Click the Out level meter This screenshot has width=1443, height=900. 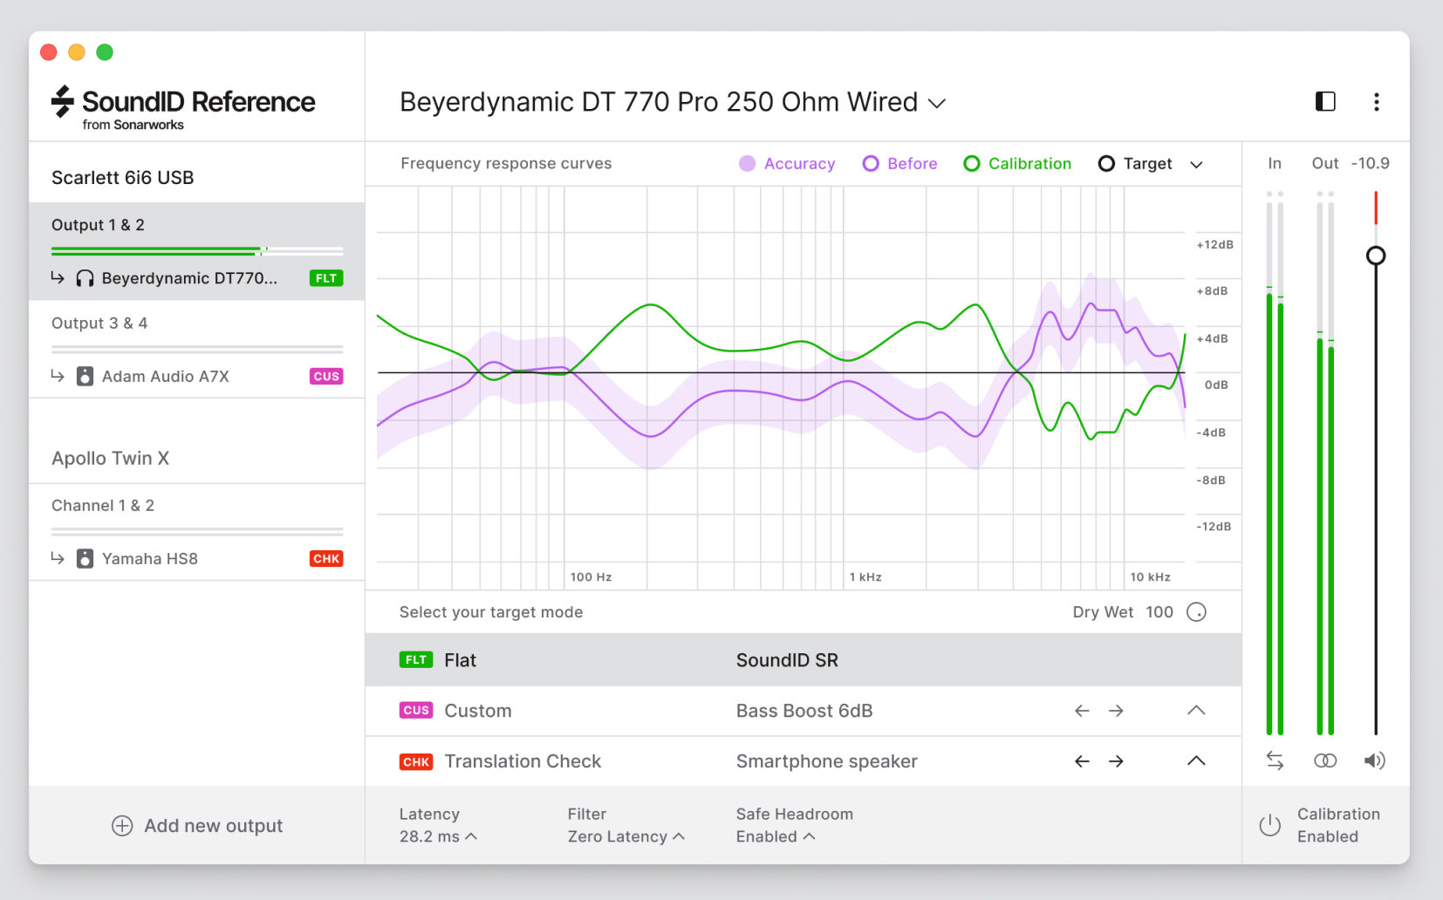coord(1325,463)
